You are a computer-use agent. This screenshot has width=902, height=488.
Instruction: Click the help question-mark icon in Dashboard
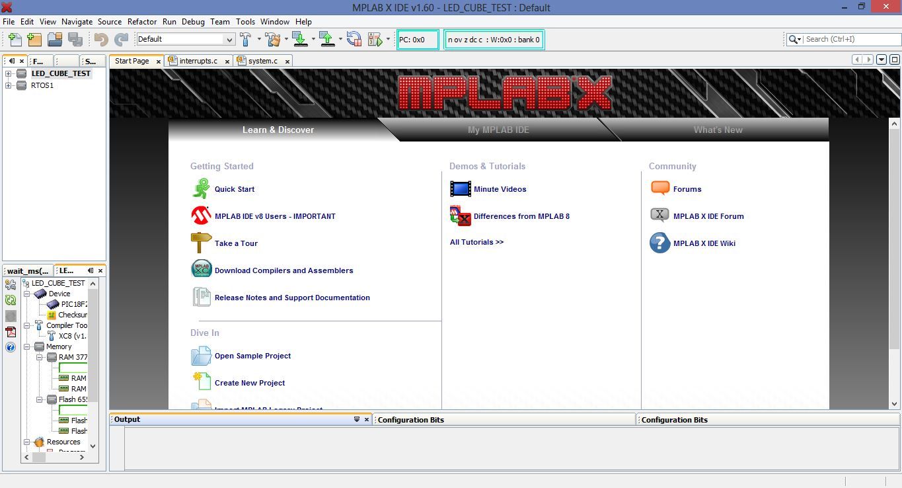pyautogui.click(x=9, y=347)
